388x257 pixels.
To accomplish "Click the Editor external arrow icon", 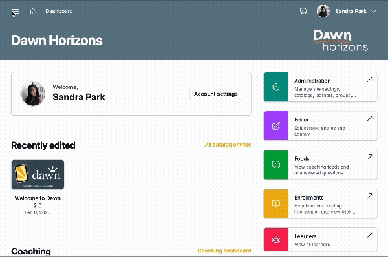I will click(x=370, y=118).
